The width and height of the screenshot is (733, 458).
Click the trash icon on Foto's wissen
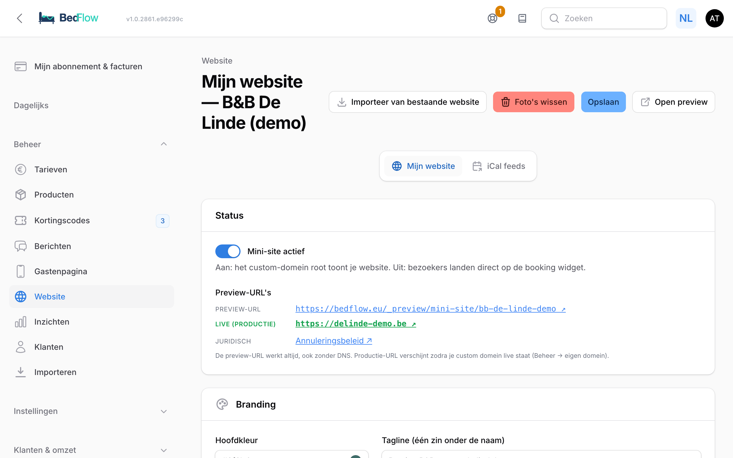coord(506,102)
